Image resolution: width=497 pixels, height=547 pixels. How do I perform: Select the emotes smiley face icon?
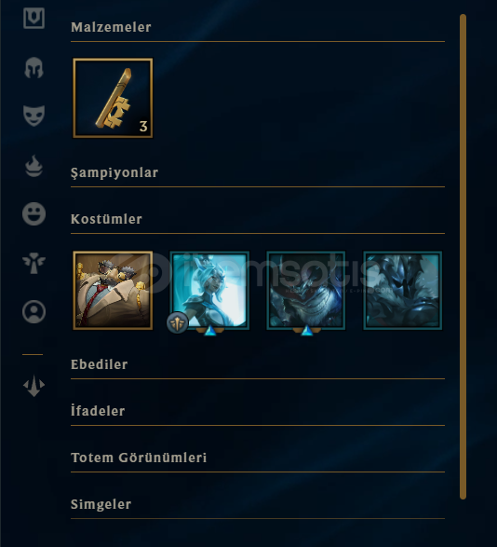34,213
